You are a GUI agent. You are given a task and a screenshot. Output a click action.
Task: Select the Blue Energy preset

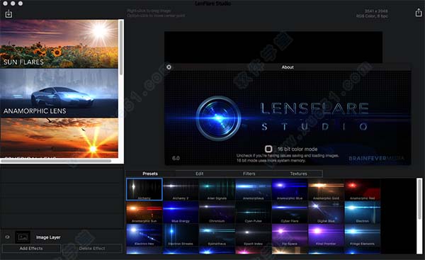point(181,212)
